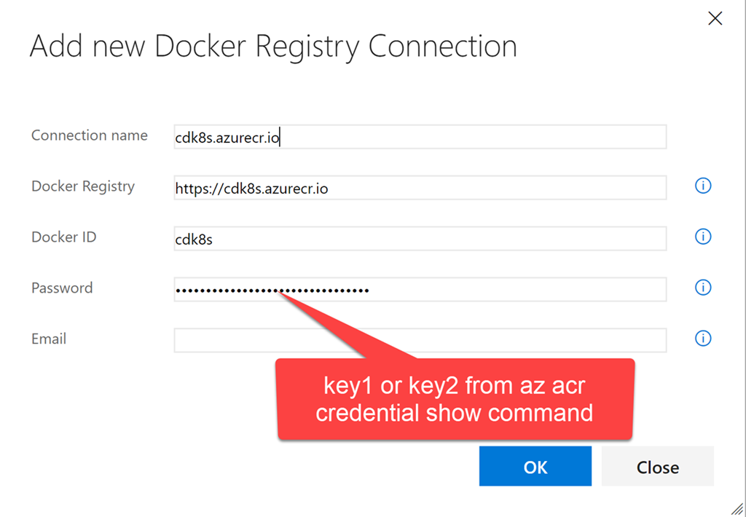Viewport: 746px width, 517px height.
Task: Select the Docker ID text box
Action: click(x=420, y=239)
